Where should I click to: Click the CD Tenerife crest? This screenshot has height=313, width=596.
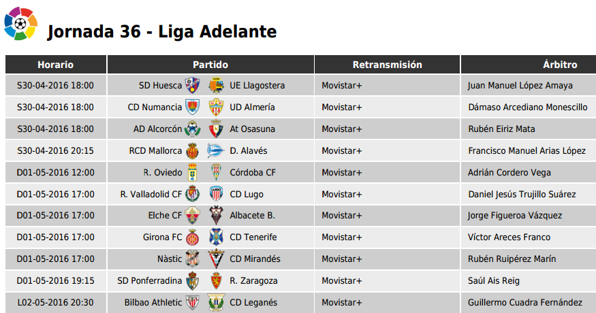(216, 237)
